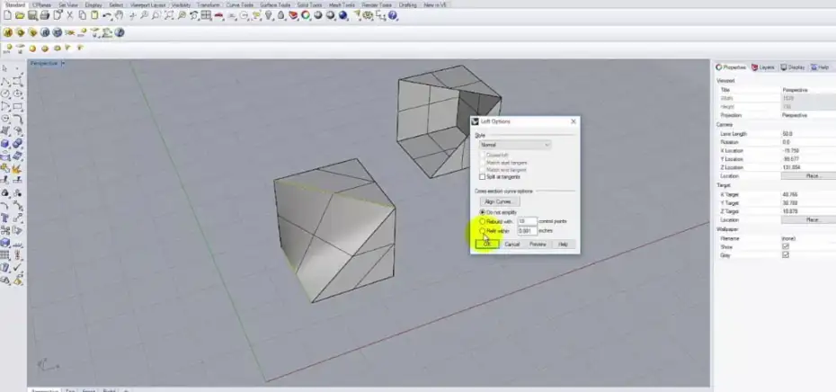This screenshot has width=836, height=392.
Task: Click the first yellow icon in second toolbar row
Action: [7, 32]
